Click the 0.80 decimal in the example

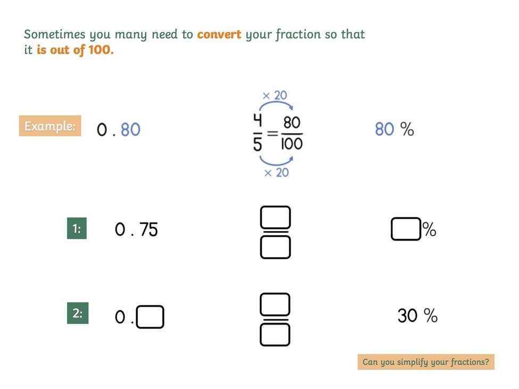tap(119, 129)
